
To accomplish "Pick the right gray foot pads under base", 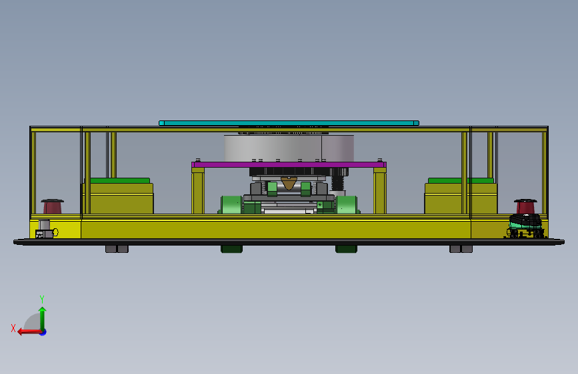I will pos(461,249).
